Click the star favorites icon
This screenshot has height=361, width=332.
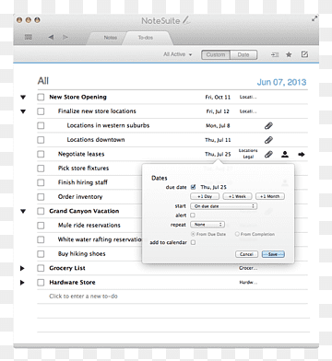[x=289, y=54]
